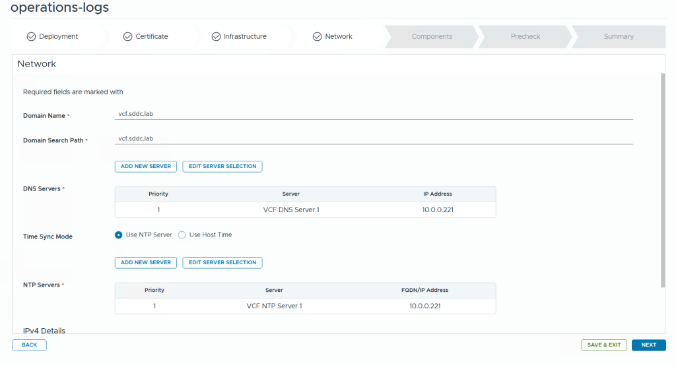Jump to the Summary wizard step

618,37
